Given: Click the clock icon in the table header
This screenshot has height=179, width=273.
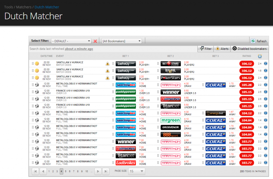Looking at the screenshot, I should coord(260,56).
